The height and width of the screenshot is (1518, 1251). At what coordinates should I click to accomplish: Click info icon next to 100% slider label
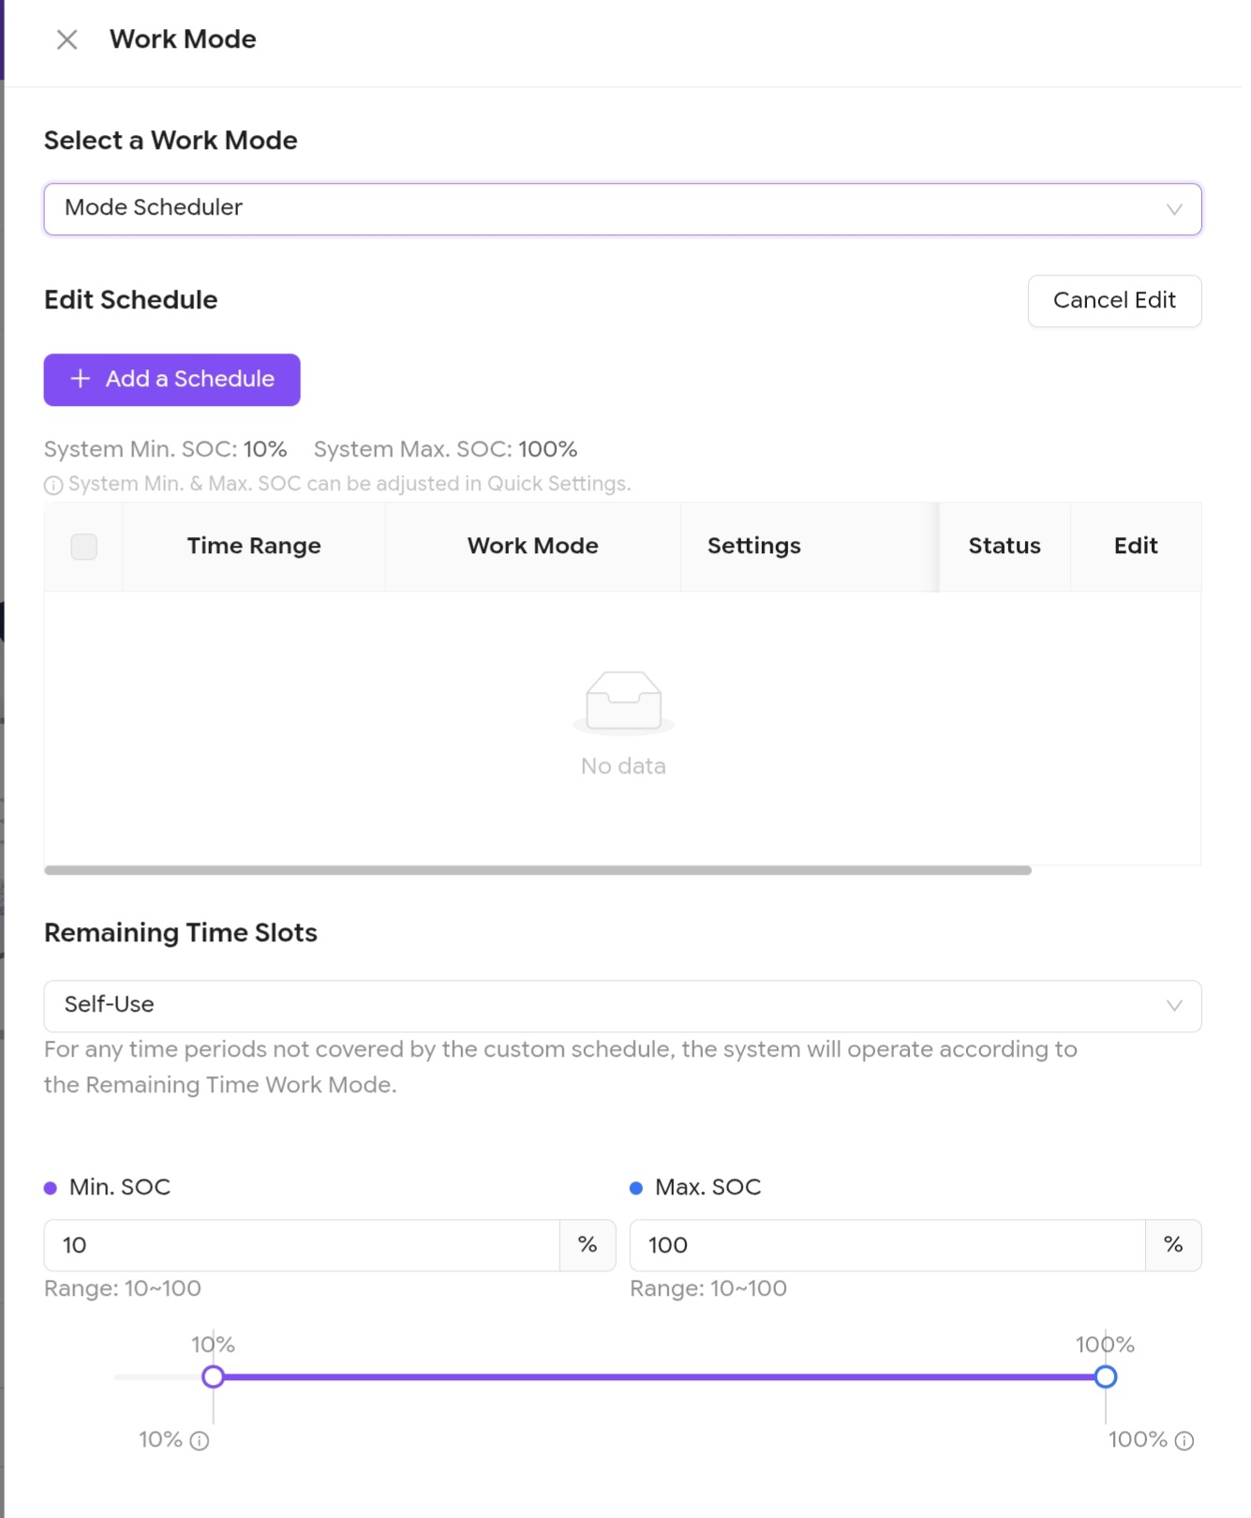coord(1184,1441)
